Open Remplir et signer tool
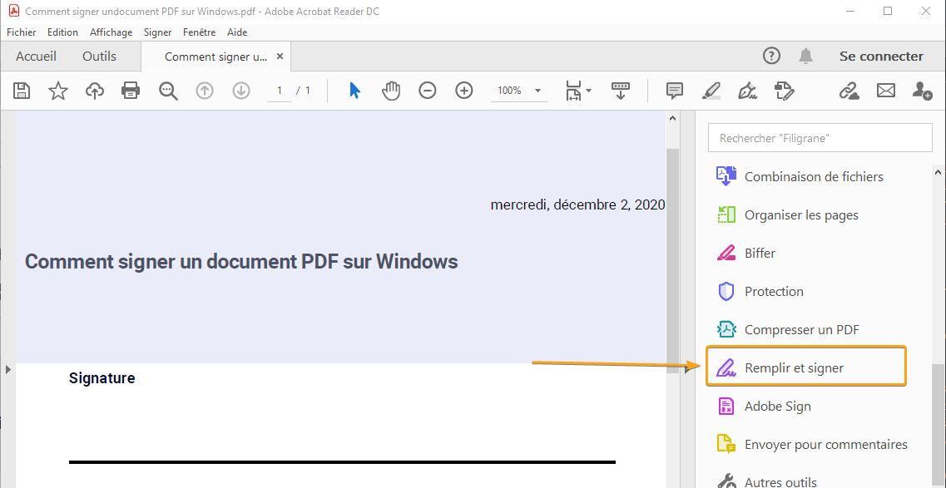Screen dimensions: 946x488 (806, 366)
